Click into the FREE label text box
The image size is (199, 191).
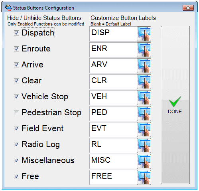pyautogui.click(x=113, y=177)
